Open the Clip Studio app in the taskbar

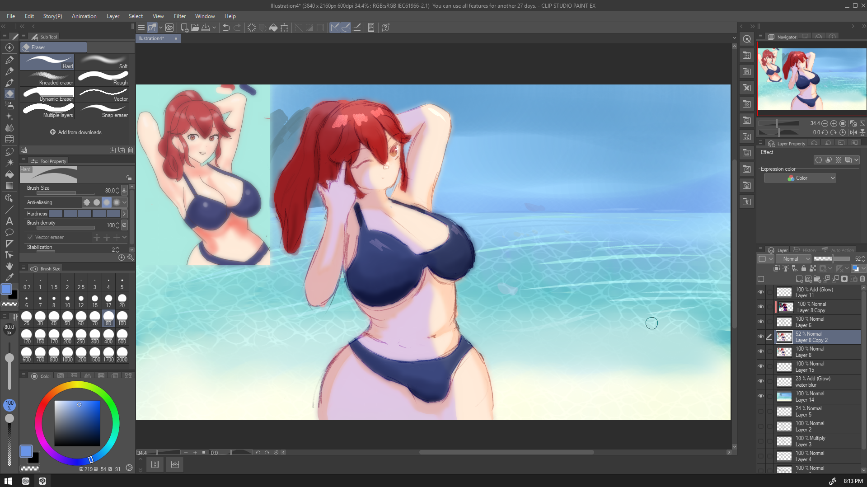tap(26, 481)
